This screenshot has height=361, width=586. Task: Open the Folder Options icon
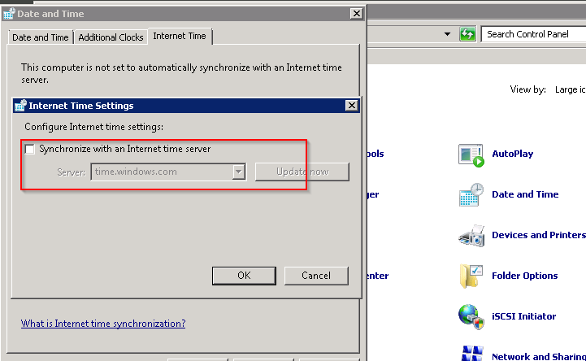471,276
